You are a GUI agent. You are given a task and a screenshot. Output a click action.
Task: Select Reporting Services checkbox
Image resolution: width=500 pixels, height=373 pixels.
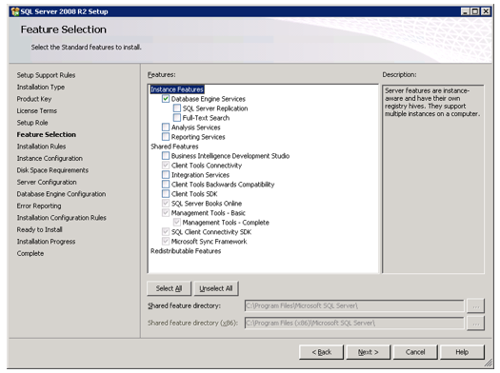(x=166, y=137)
